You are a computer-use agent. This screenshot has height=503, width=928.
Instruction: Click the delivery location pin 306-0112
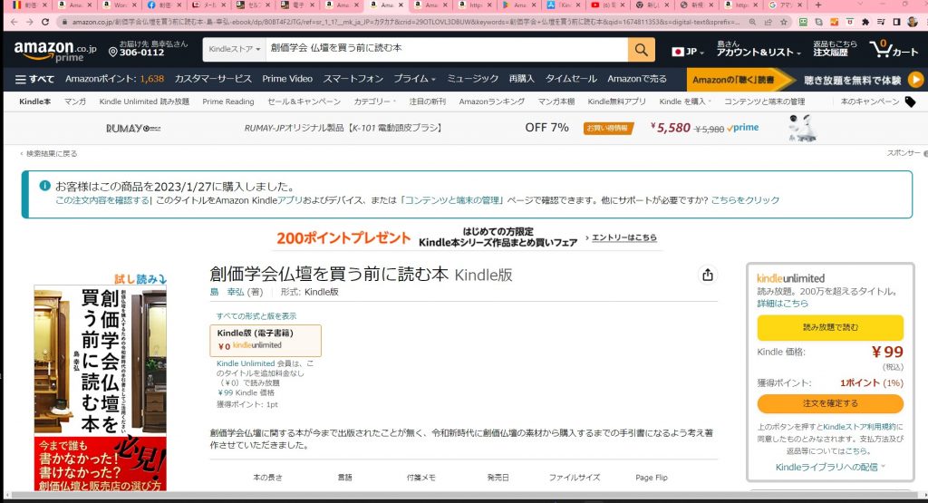point(148,49)
